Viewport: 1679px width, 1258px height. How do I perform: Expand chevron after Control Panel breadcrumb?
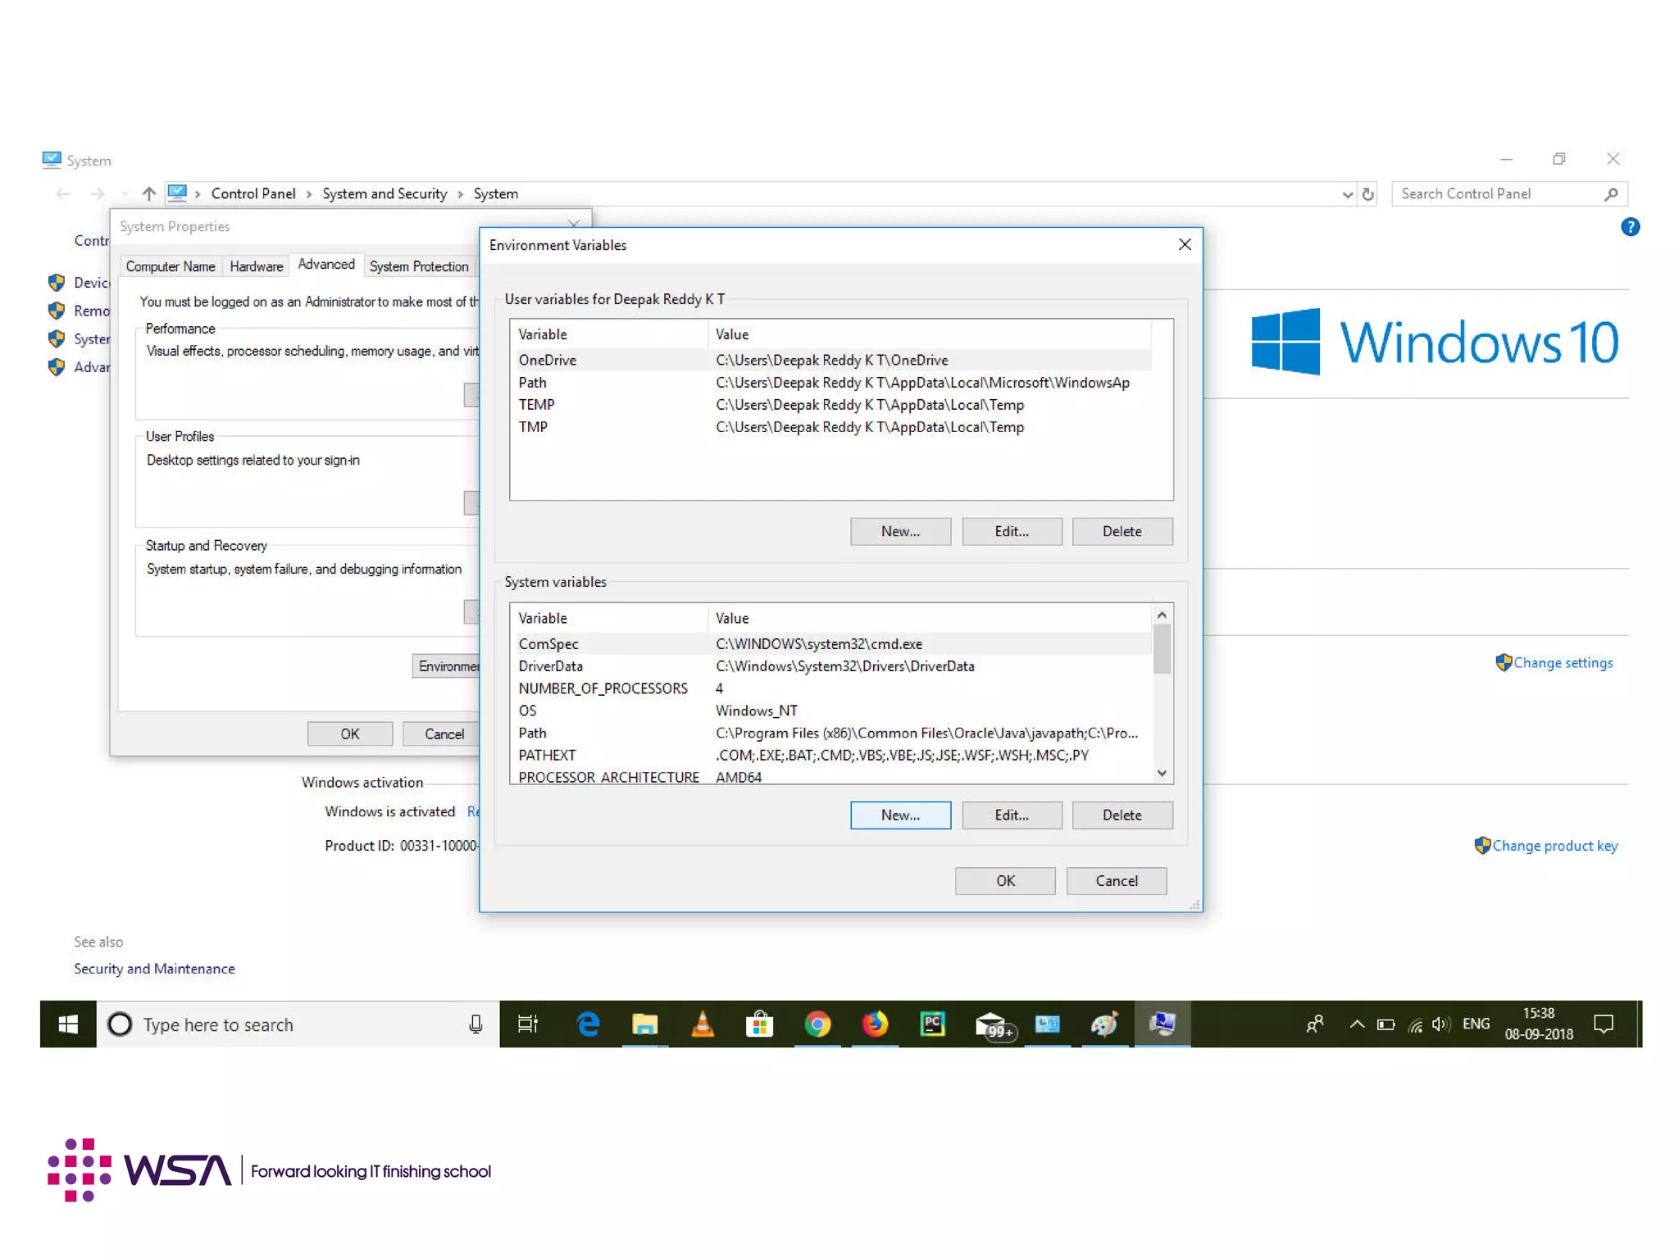click(309, 194)
